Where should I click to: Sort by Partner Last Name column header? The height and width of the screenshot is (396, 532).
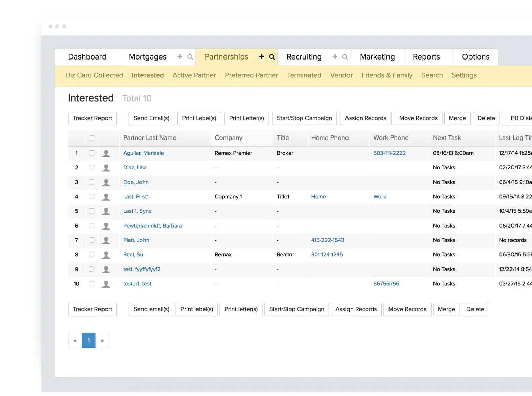150,138
